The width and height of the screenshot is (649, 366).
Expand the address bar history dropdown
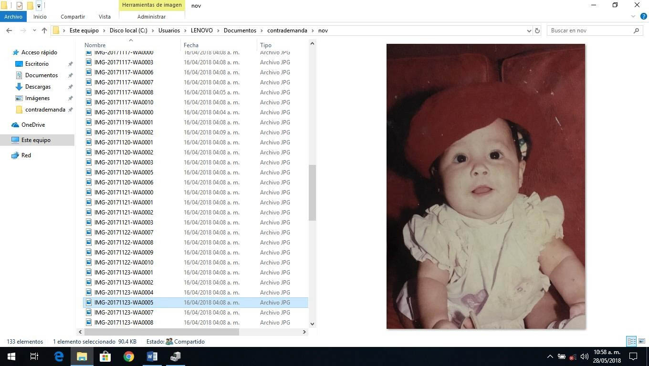pos(529,30)
